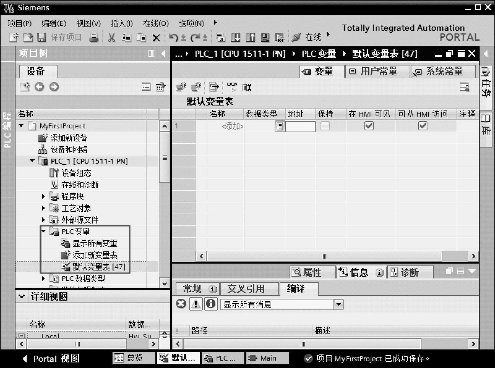Click the 在线 go online button text
The image size is (495, 368).
pos(313,37)
